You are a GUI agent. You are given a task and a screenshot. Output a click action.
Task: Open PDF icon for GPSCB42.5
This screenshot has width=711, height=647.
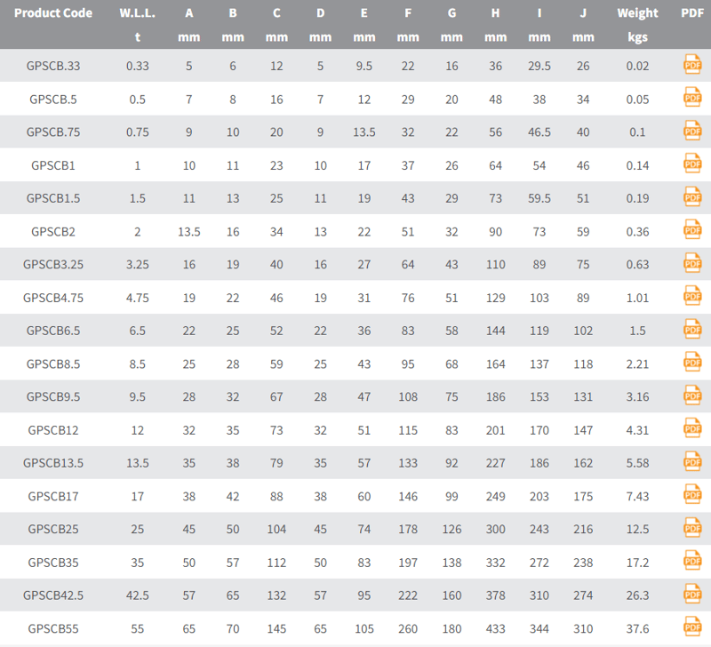tap(692, 594)
